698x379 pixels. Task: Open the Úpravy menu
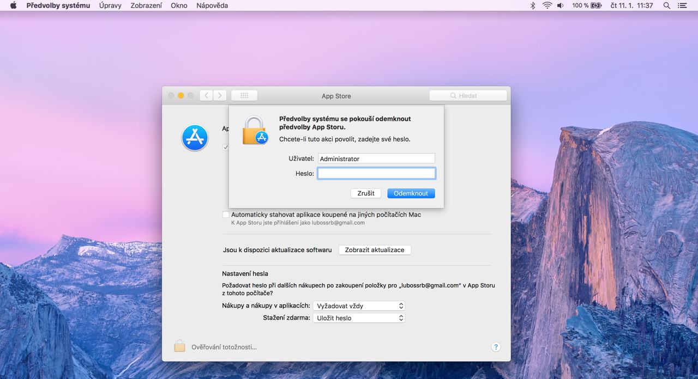(x=110, y=5)
